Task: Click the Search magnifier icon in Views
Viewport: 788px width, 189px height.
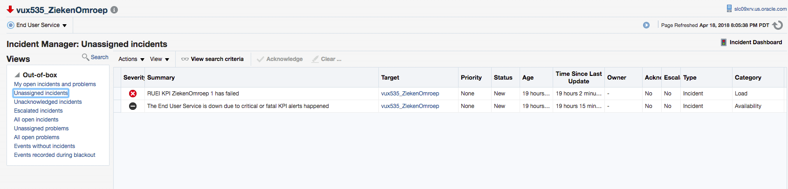Action: [x=85, y=57]
